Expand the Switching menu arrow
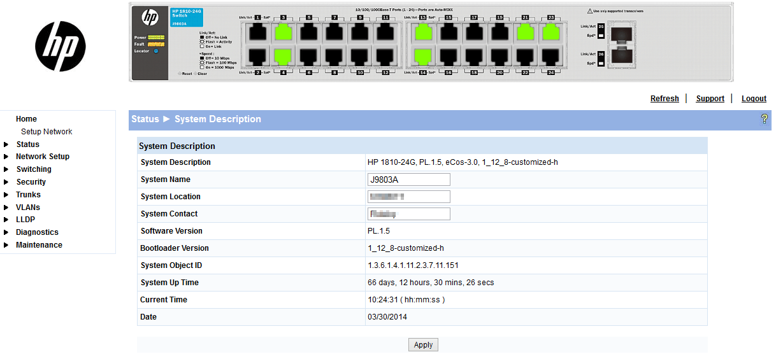Screen dimensions: 776x359 (6, 169)
